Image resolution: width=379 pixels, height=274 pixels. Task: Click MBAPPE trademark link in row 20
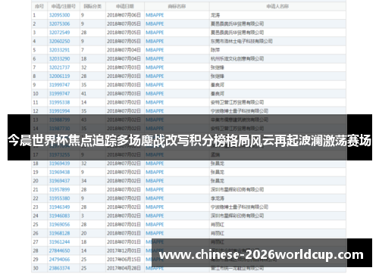coord(155,181)
